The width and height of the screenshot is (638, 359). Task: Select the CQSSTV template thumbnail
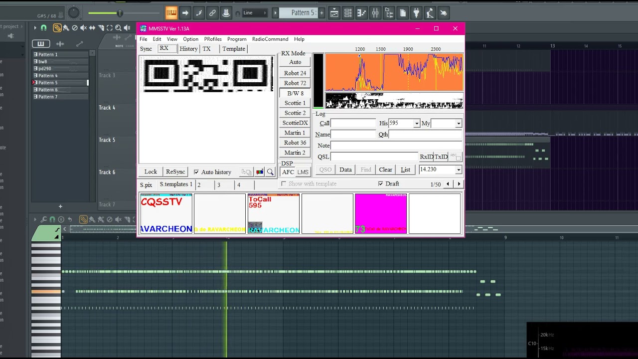(166, 213)
